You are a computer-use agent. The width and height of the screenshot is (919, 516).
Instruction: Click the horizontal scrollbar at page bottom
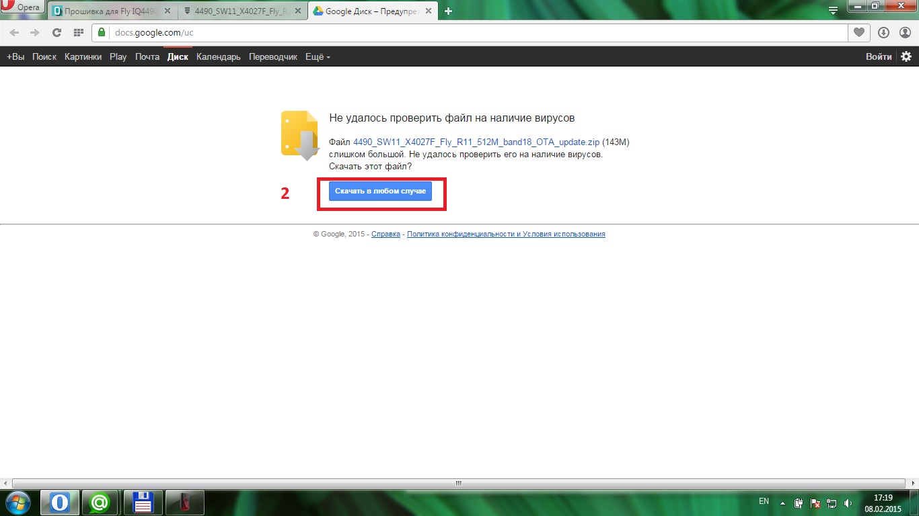(x=459, y=482)
